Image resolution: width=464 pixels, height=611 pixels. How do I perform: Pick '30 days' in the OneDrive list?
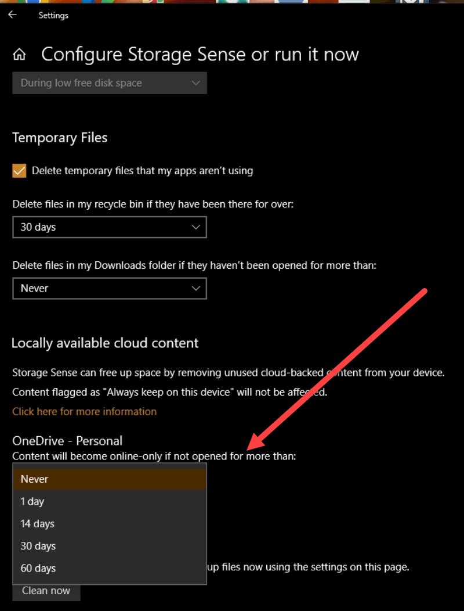[110, 545]
